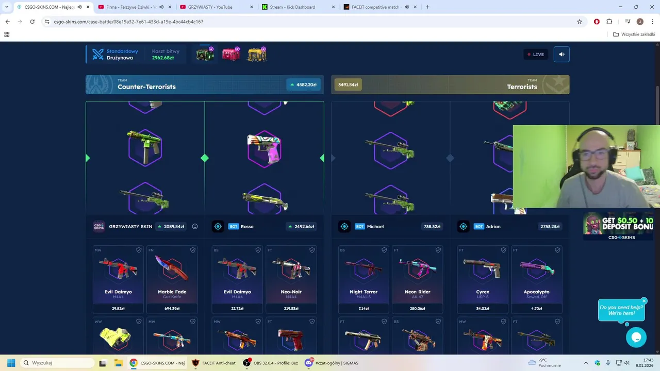Open Discord #czat-ogólny taskbar window
The height and width of the screenshot is (371, 660).
332,363
